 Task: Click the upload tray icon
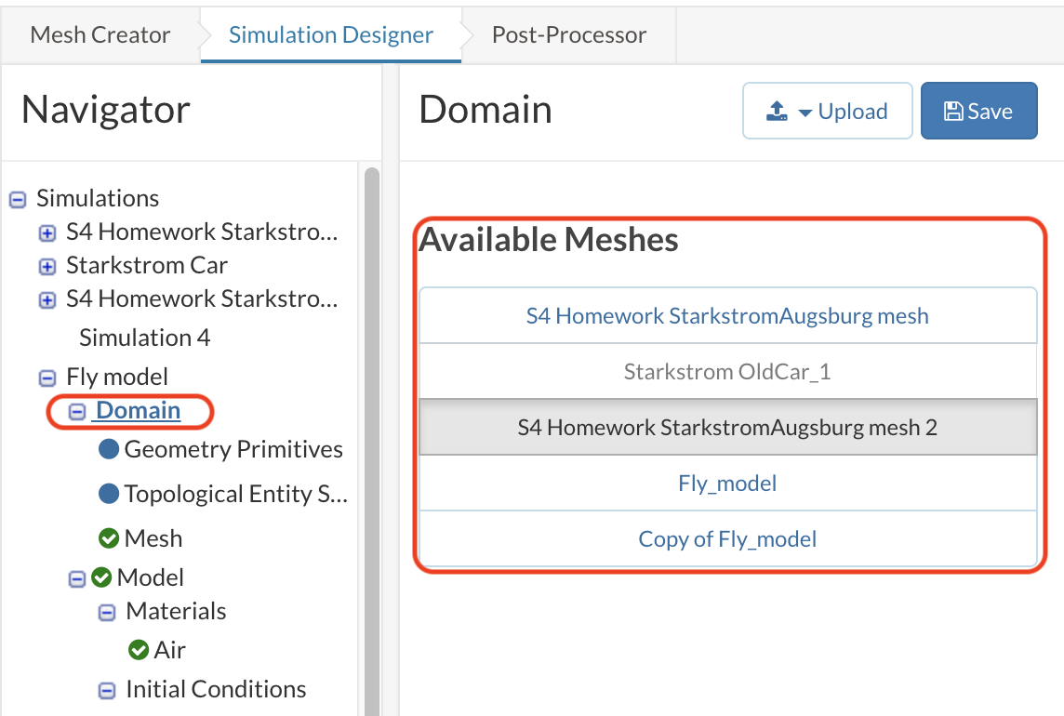777,112
